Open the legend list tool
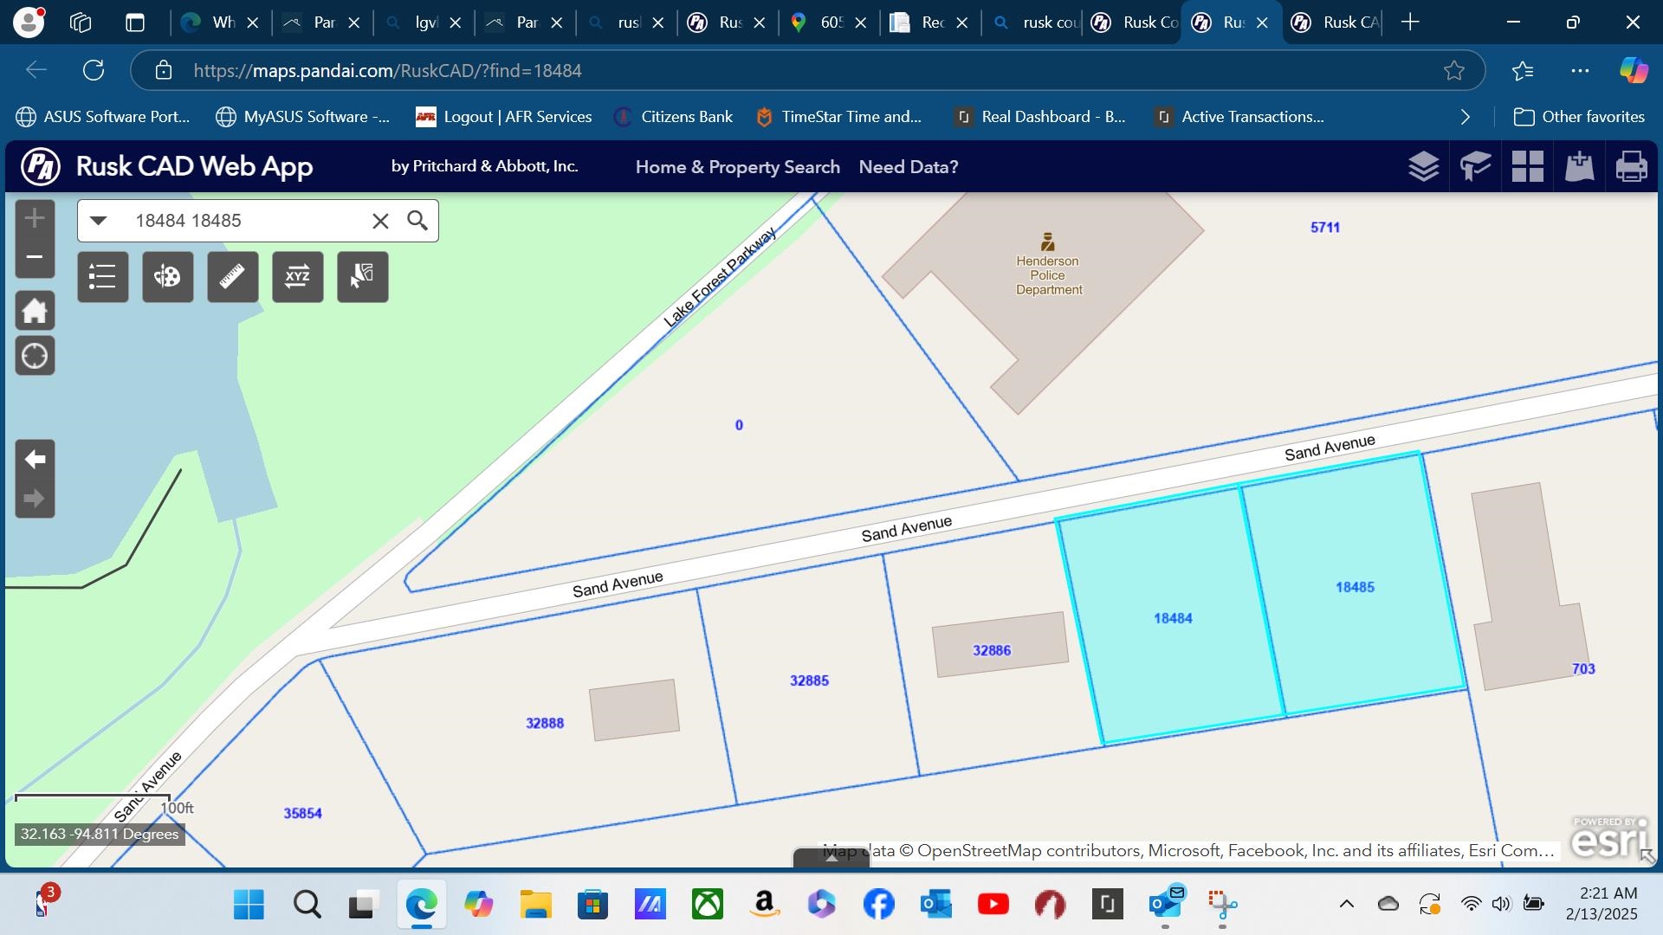The height and width of the screenshot is (935, 1663). [x=102, y=277]
